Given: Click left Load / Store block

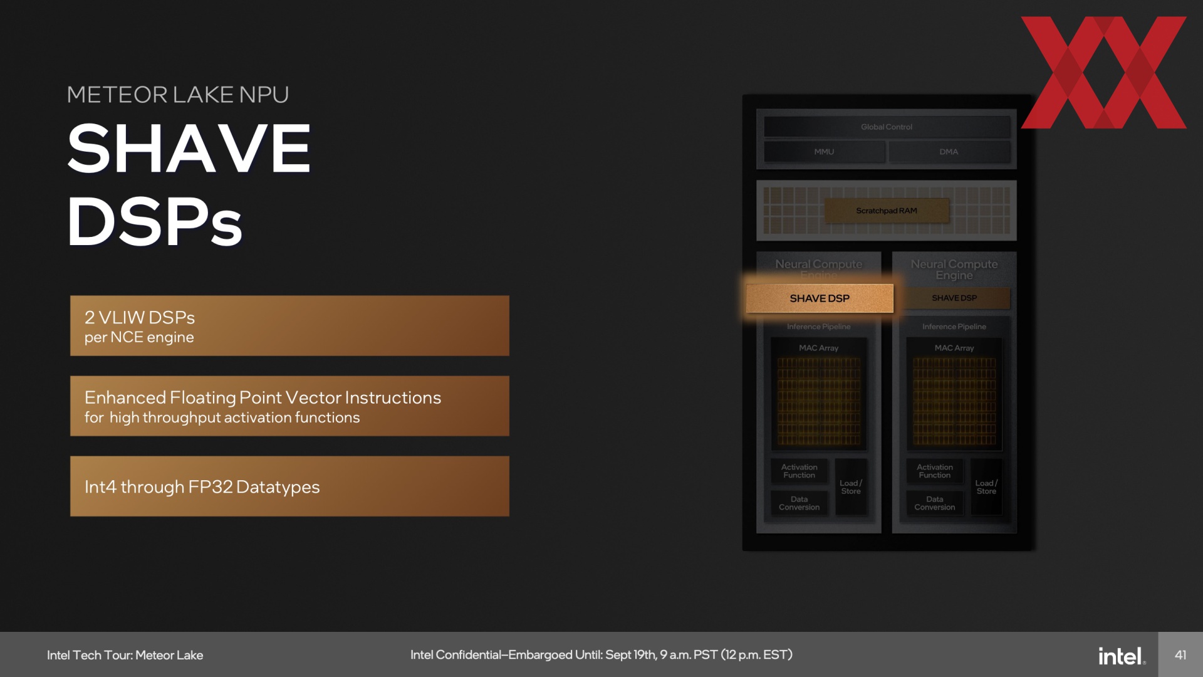Looking at the screenshot, I should tap(851, 487).
